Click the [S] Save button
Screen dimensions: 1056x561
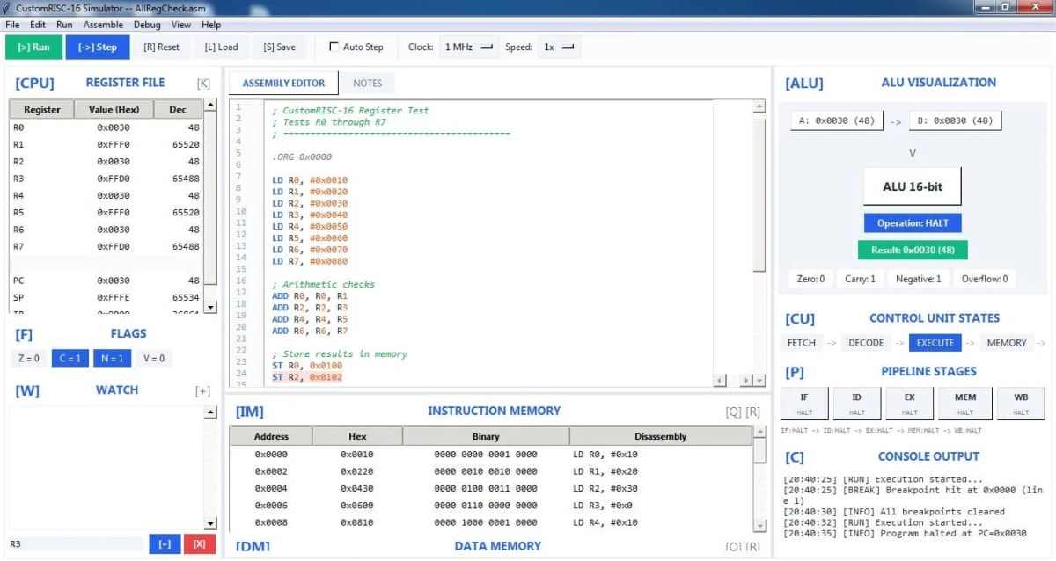tap(280, 47)
